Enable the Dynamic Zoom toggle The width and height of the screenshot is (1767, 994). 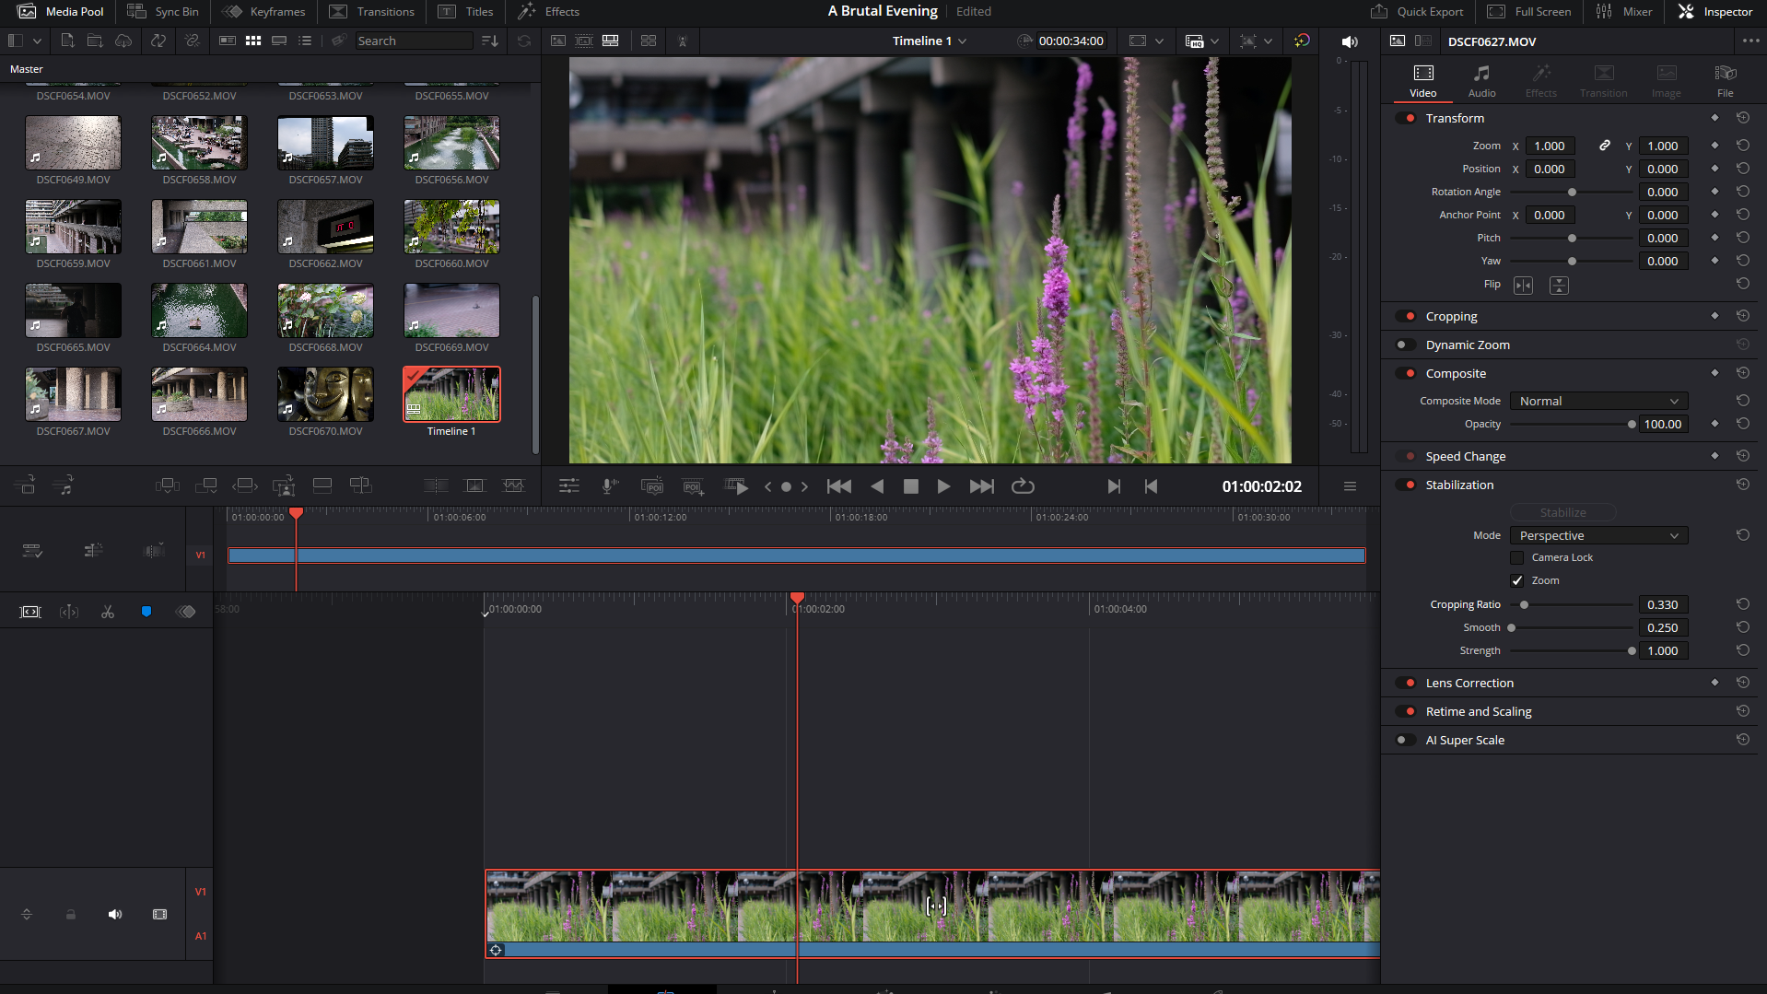tap(1406, 345)
